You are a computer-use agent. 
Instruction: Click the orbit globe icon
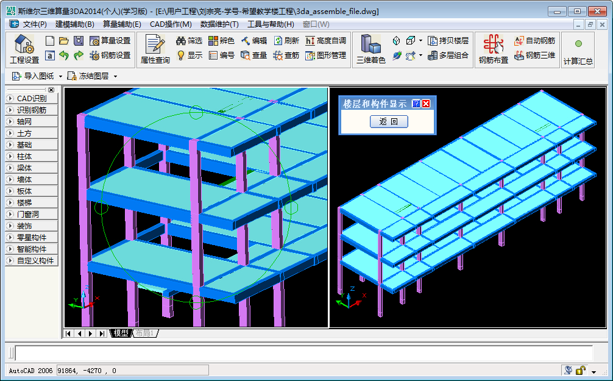click(396, 55)
